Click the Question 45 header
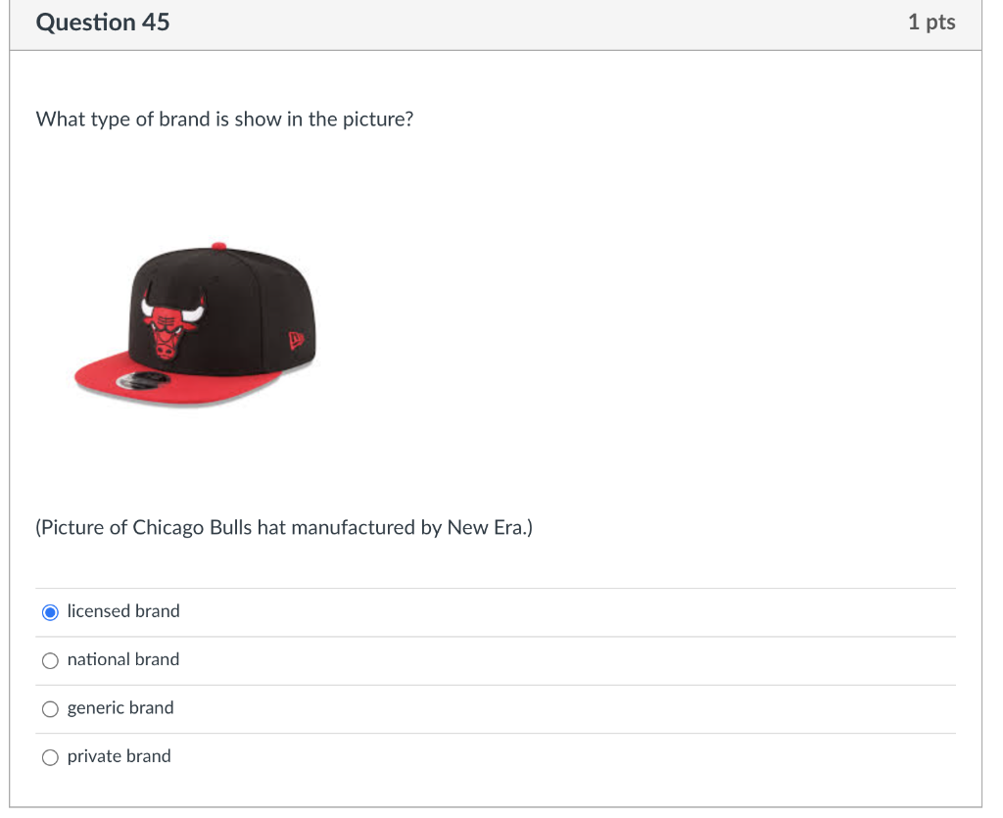This screenshot has width=1003, height=818. [102, 23]
